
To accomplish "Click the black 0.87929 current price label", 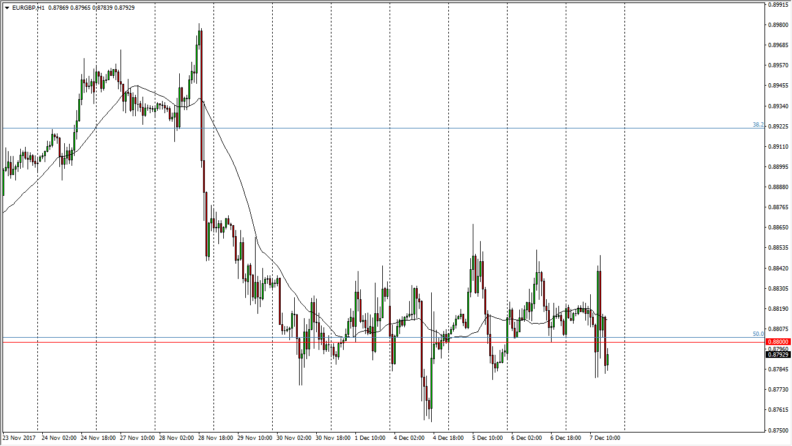I will pos(778,355).
